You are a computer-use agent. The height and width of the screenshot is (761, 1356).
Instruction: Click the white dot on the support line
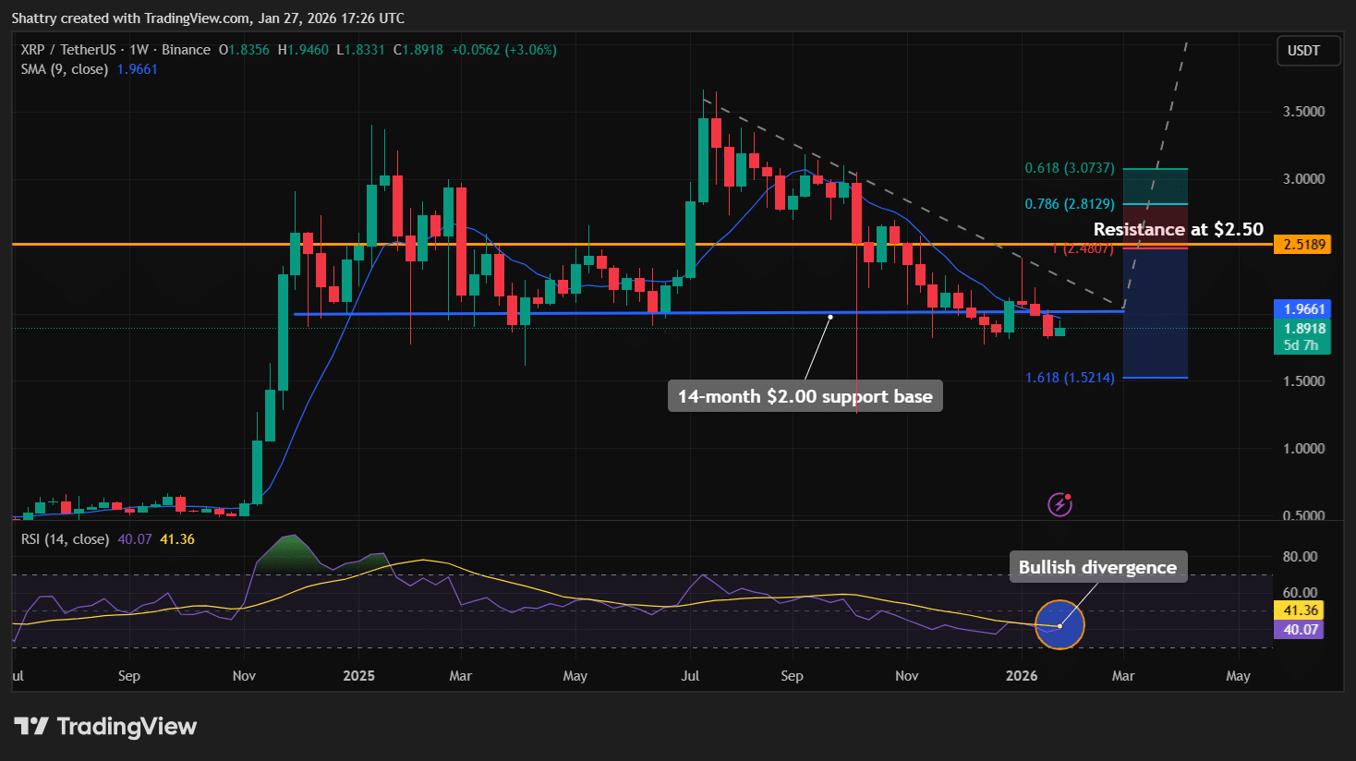pos(830,317)
